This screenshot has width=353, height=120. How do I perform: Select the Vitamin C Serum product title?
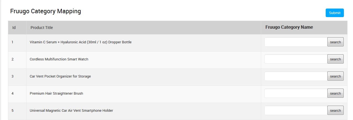coord(81,42)
